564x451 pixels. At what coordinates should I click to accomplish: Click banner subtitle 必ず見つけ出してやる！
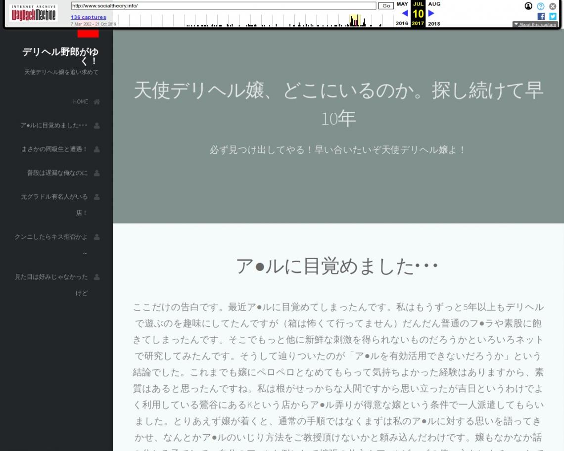pos(338,150)
